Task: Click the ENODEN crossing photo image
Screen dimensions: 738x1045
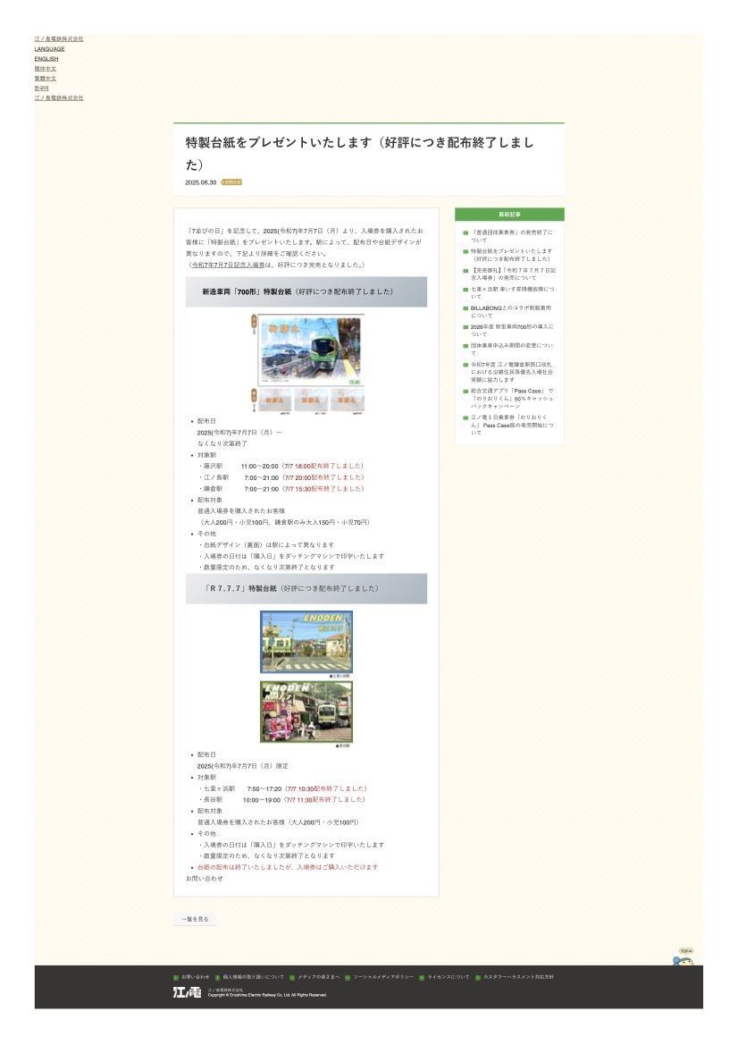Action: point(306,642)
